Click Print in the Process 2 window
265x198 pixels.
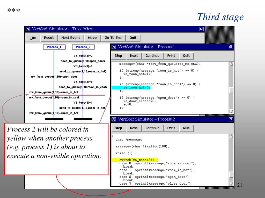coord(171,128)
